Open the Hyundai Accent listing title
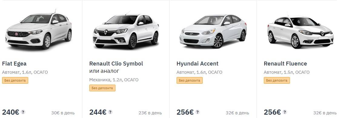339x118 pixels. click(198, 64)
